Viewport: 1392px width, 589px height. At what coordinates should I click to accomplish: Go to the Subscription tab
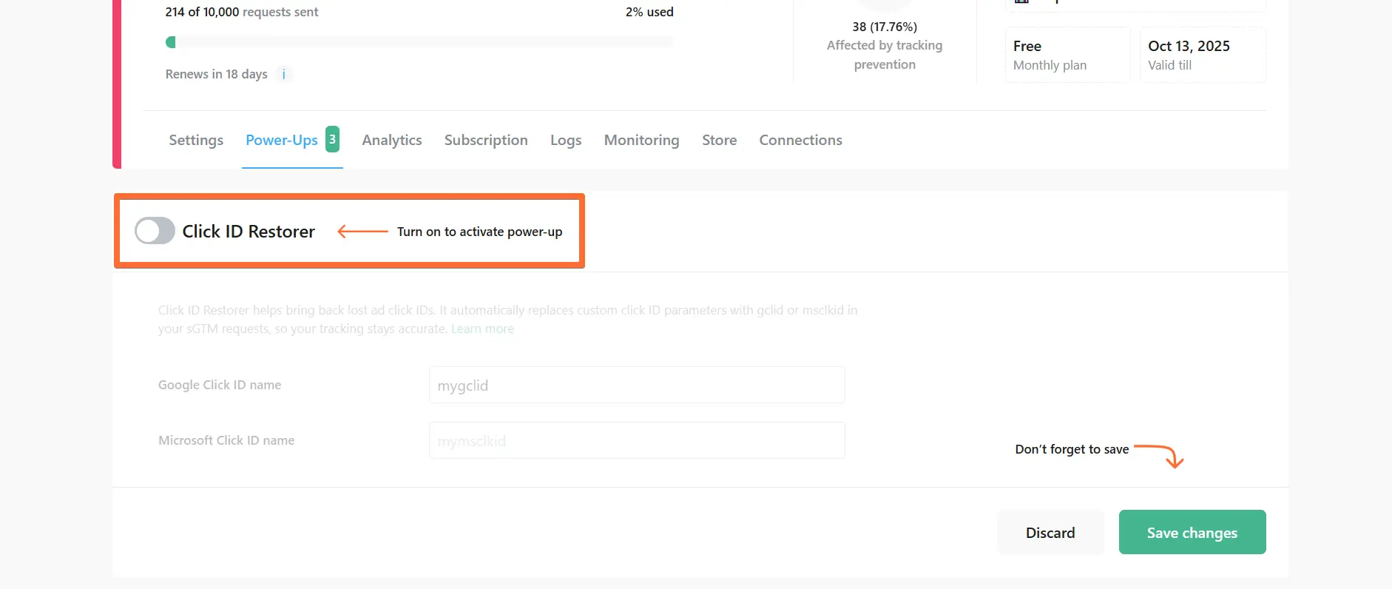tap(486, 140)
